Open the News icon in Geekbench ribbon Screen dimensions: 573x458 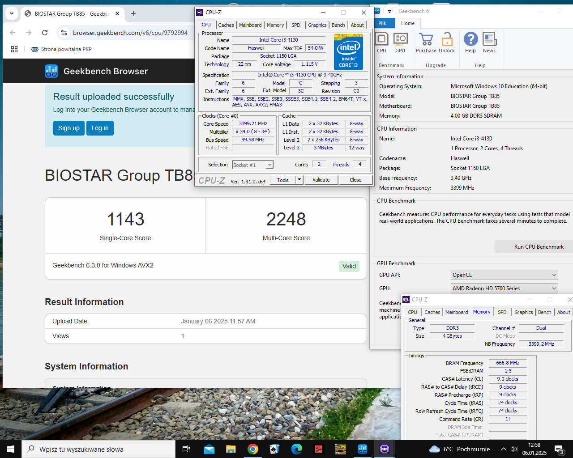point(489,39)
